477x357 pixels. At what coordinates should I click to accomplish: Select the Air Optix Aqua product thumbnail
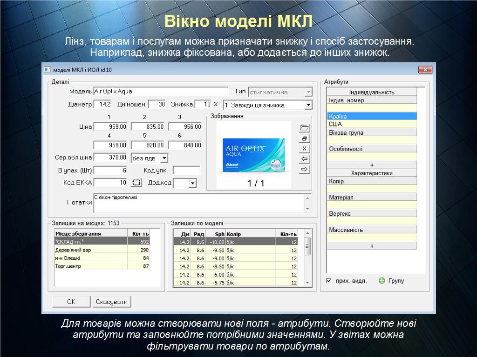pos(253,155)
